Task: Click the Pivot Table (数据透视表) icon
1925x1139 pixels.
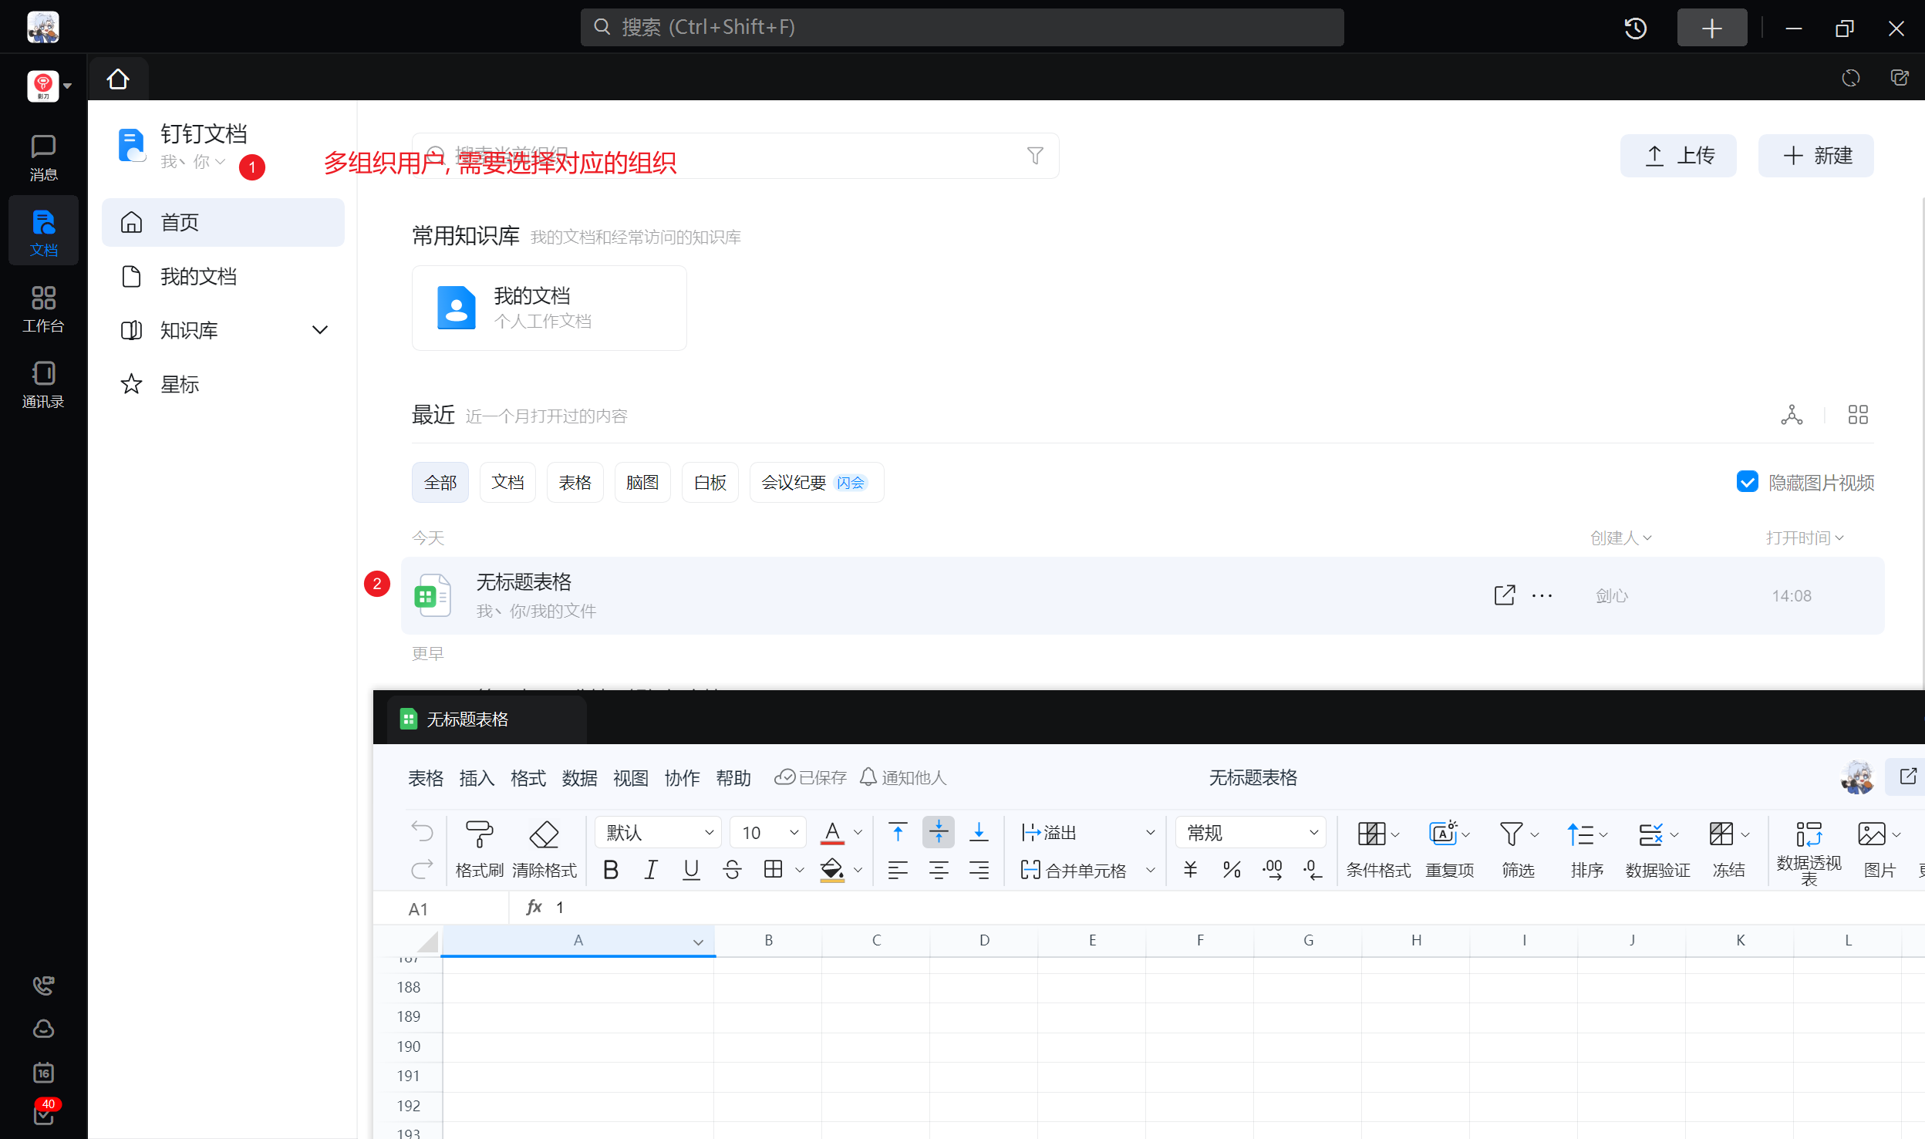Action: click(x=1808, y=834)
